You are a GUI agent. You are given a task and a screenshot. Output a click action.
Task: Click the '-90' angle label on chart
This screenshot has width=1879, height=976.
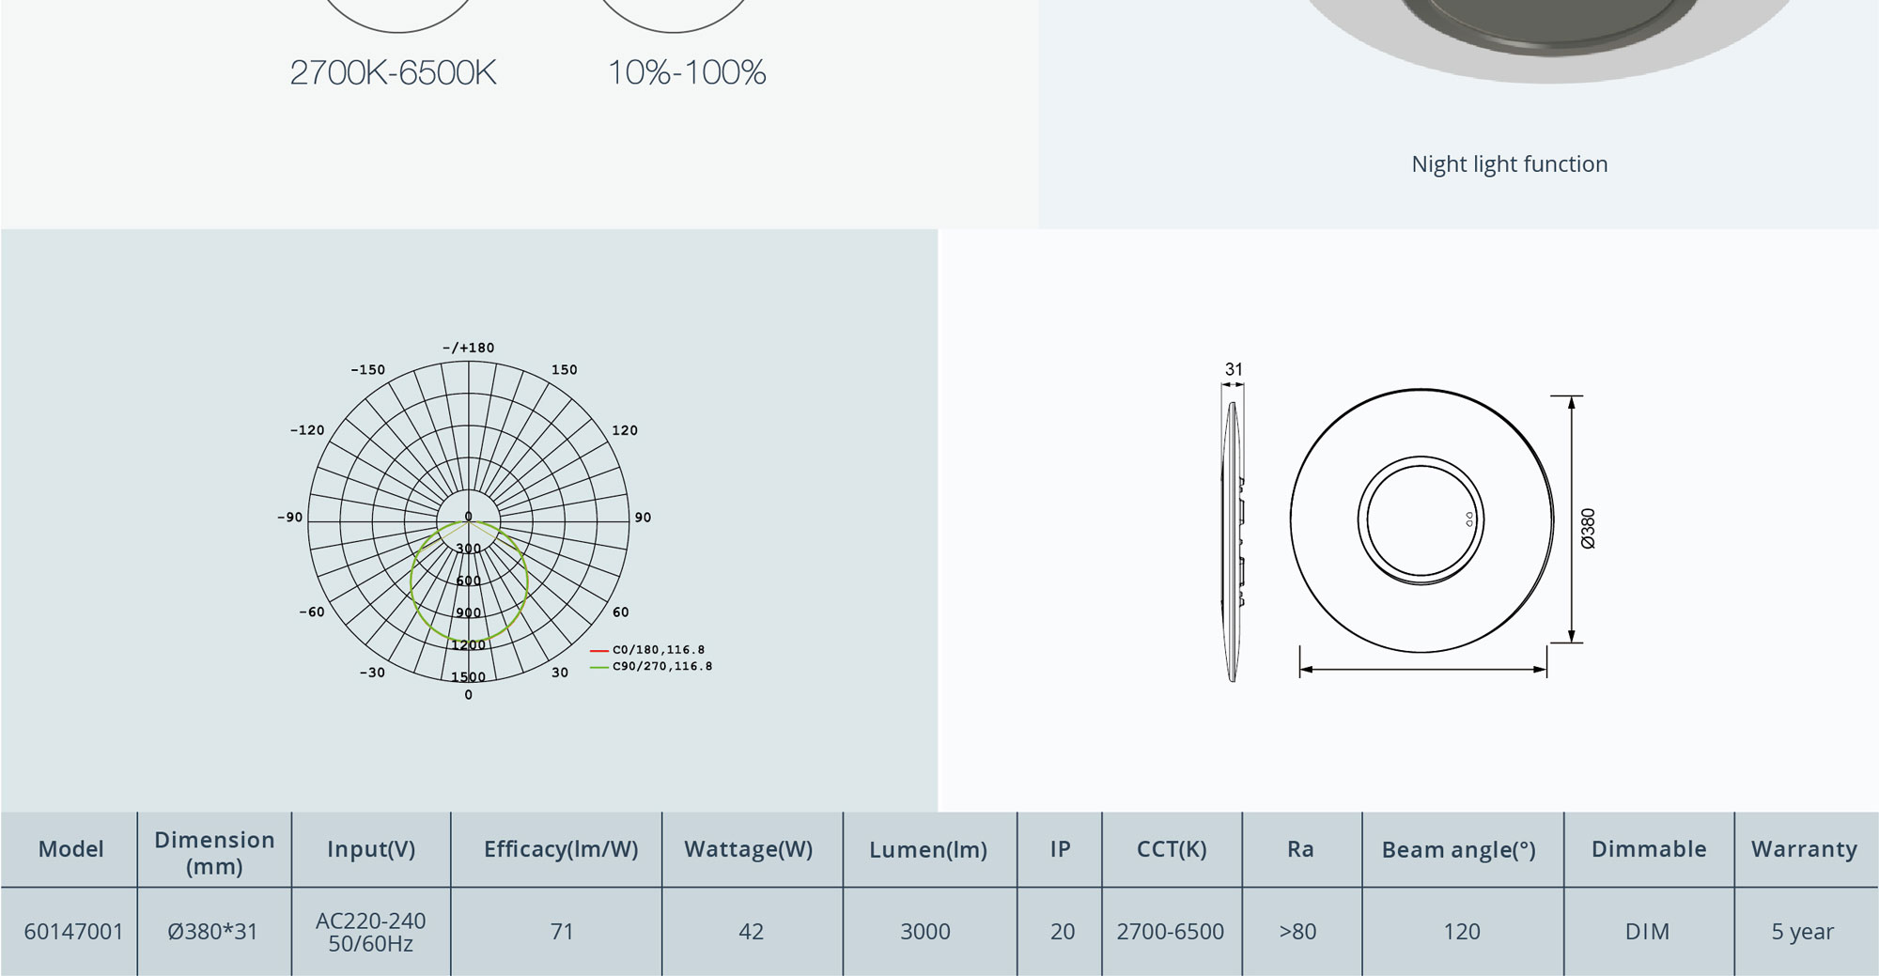tap(290, 518)
